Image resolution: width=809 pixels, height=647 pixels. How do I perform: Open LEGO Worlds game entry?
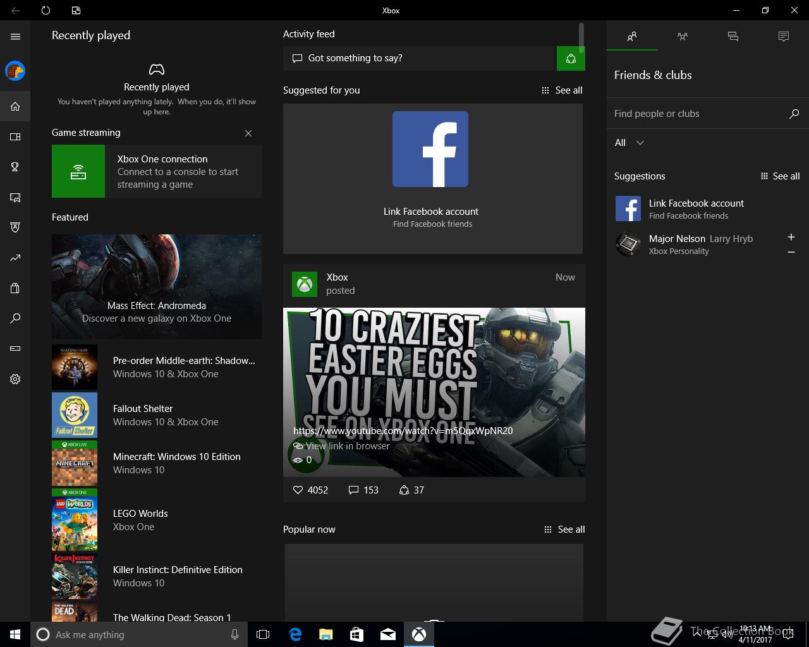(157, 519)
